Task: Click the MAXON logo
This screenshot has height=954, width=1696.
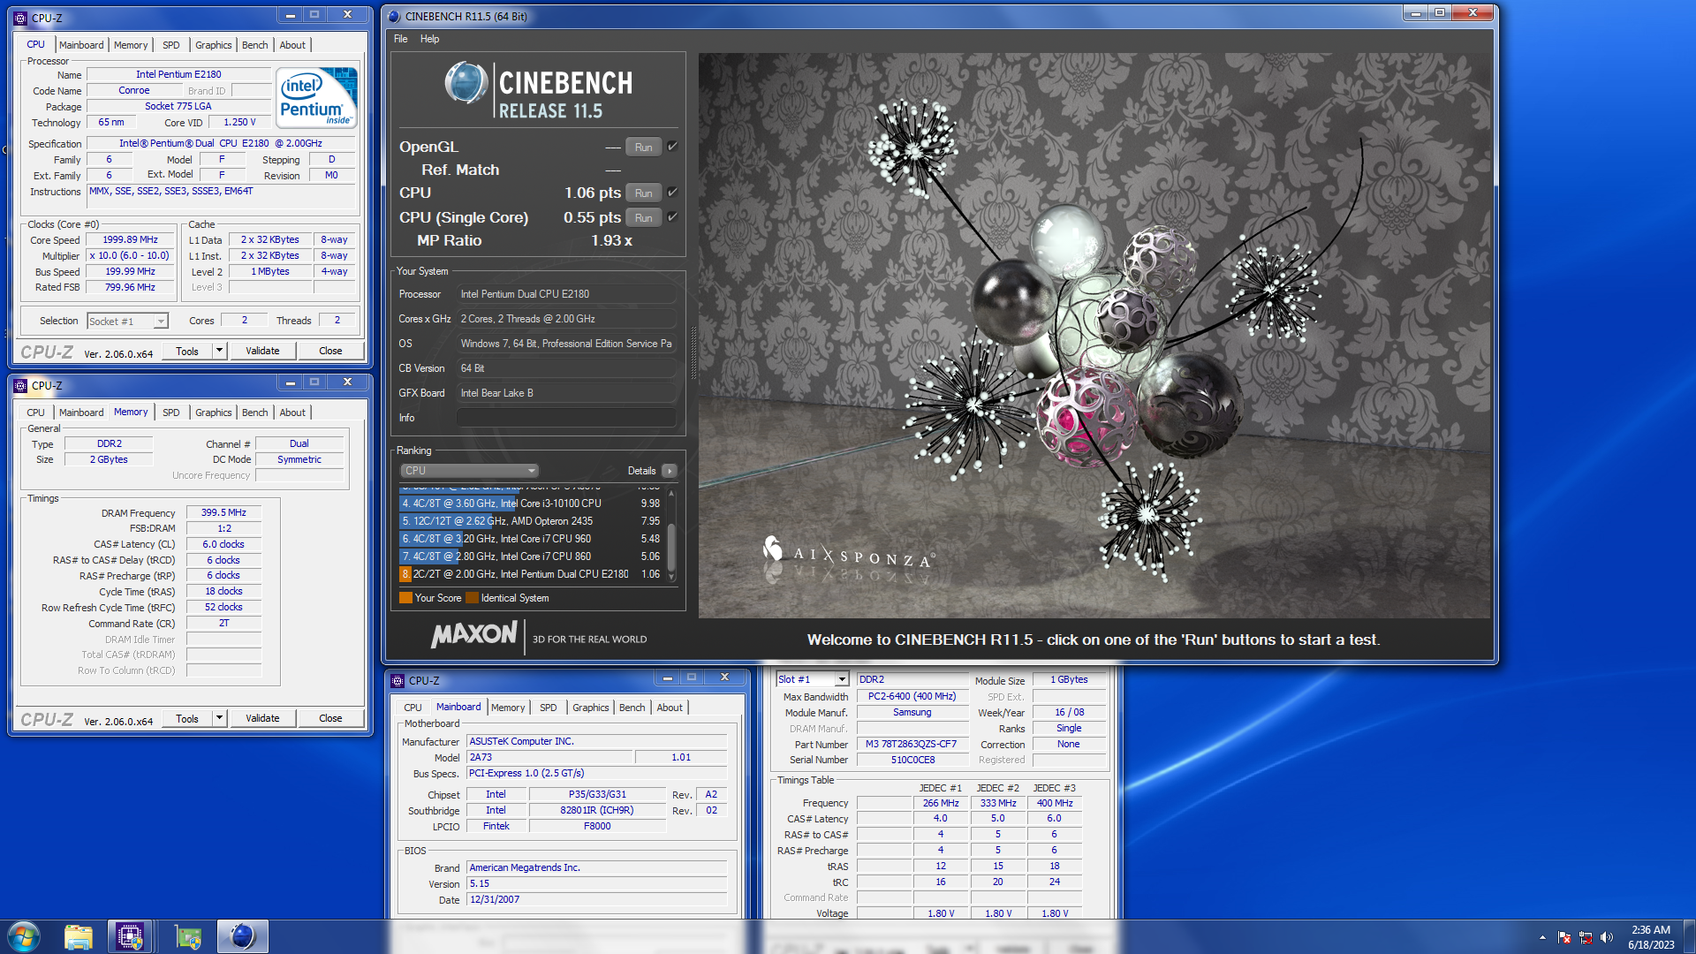Action: pyautogui.click(x=474, y=634)
